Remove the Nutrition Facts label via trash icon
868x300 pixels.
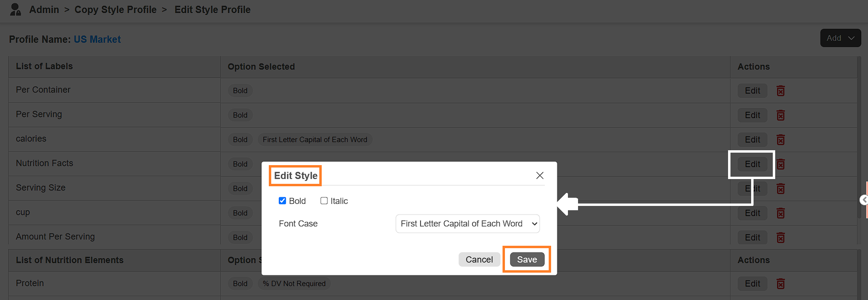780,164
